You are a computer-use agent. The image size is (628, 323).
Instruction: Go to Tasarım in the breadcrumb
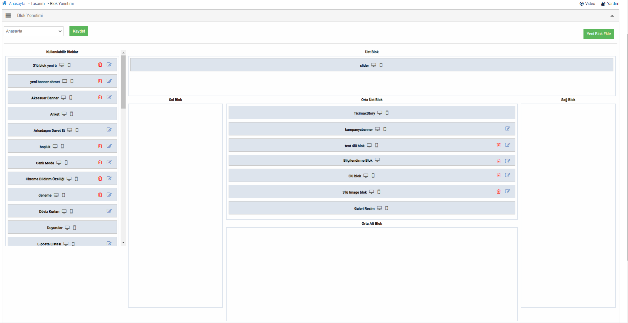pos(38,4)
